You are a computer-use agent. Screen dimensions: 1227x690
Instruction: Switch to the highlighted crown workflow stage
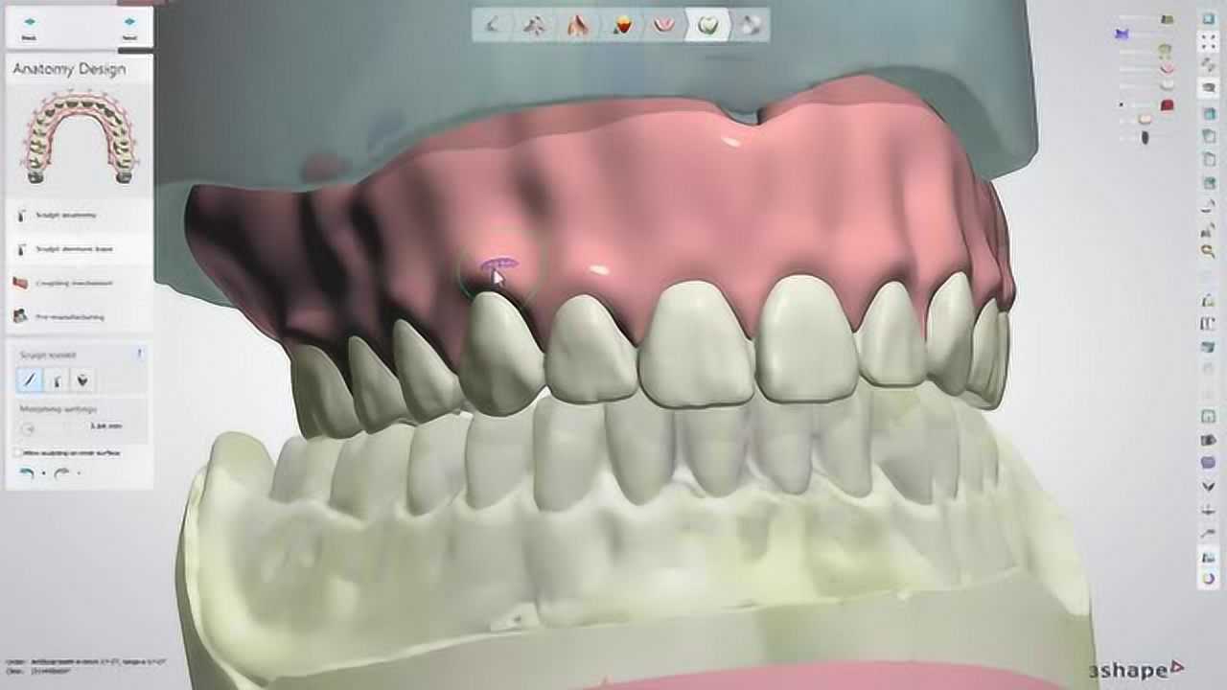(x=711, y=26)
